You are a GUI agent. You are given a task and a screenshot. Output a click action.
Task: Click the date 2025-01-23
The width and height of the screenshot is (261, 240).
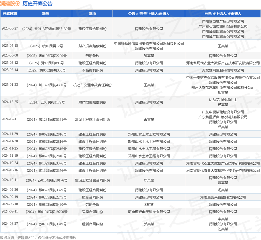[x=10, y=84]
